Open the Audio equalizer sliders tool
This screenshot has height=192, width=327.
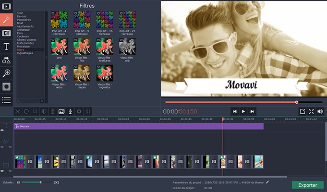(x=88, y=111)
